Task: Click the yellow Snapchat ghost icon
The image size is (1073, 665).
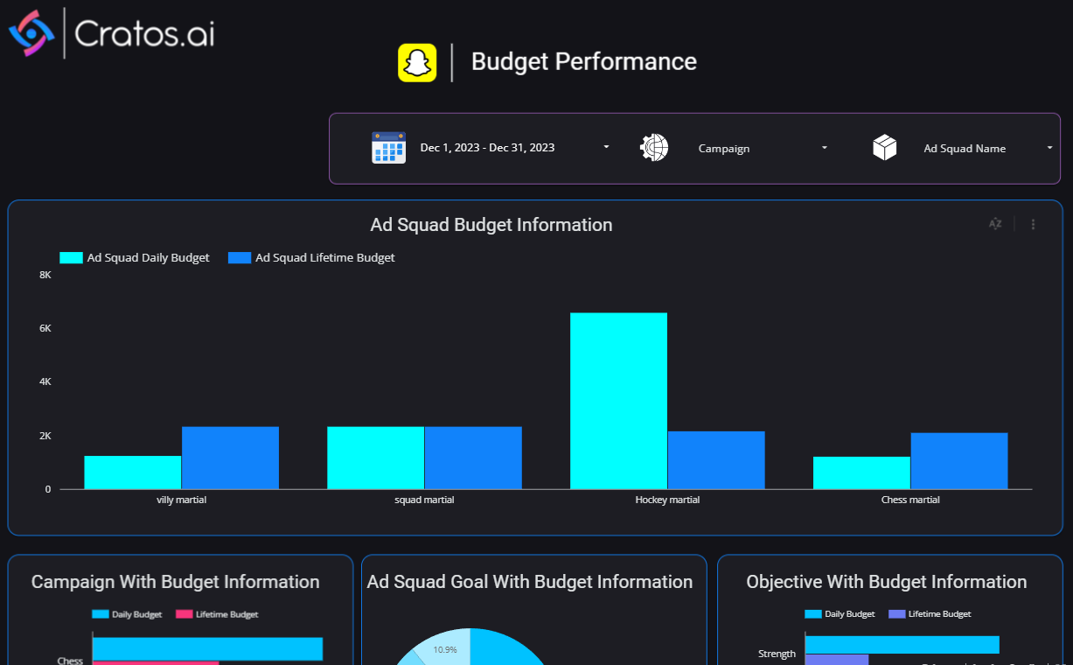Action: [x=417, y=63]
